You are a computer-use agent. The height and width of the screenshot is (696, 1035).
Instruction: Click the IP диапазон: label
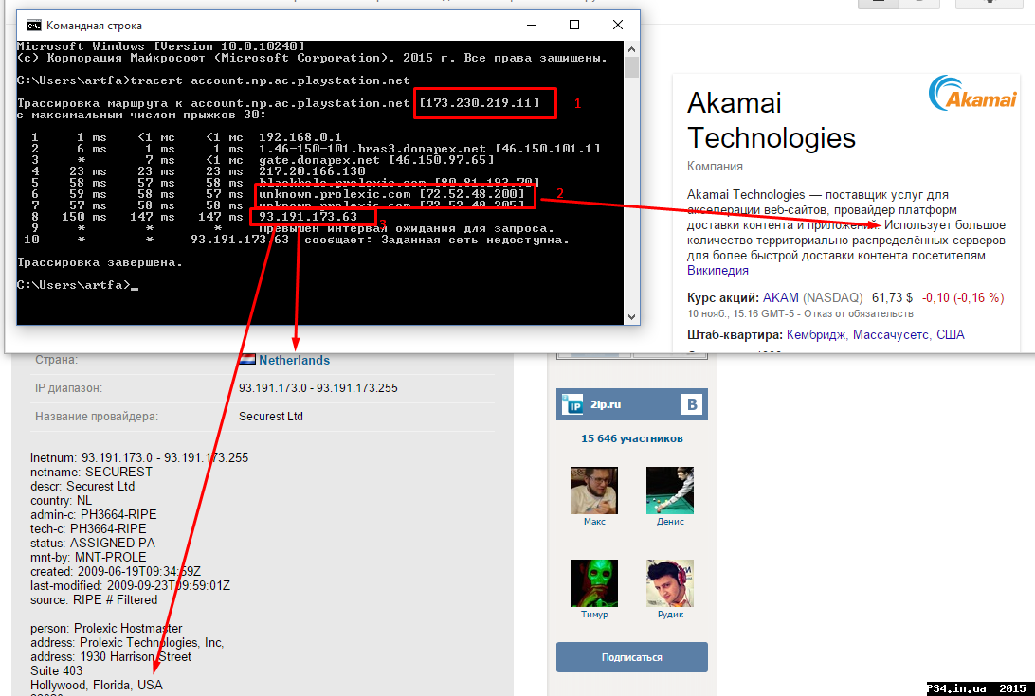(x=68, y=388)
